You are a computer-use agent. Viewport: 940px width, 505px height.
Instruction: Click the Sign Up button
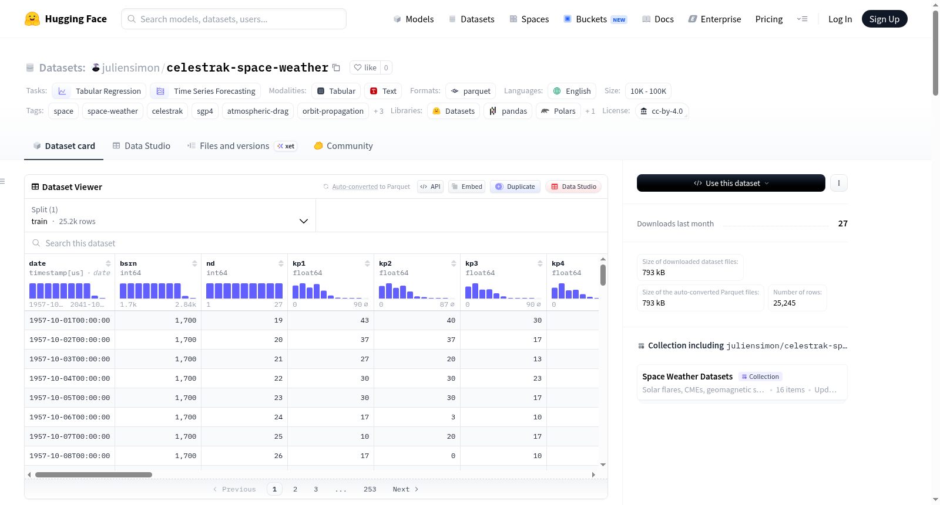884,19
